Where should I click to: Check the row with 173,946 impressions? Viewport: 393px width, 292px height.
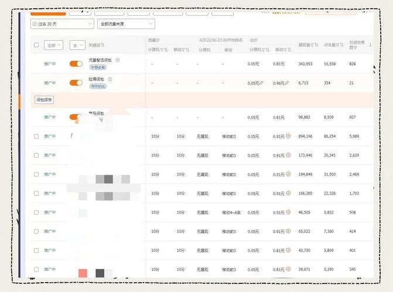click(36, 155)
